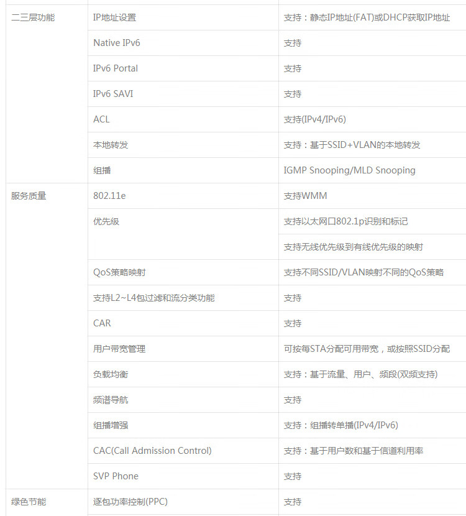The height and width of the screenshot is (516, 466).
Task: Click the 负载均衡 support description text
Action: click(x=360, y=374)
